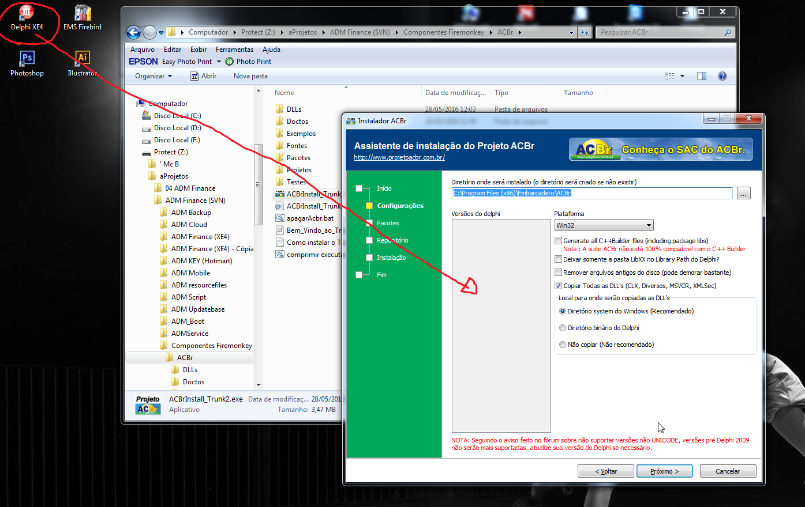Click the Próximo > button
The width and height of the screenshot is (805, 507).
[665, 471]
